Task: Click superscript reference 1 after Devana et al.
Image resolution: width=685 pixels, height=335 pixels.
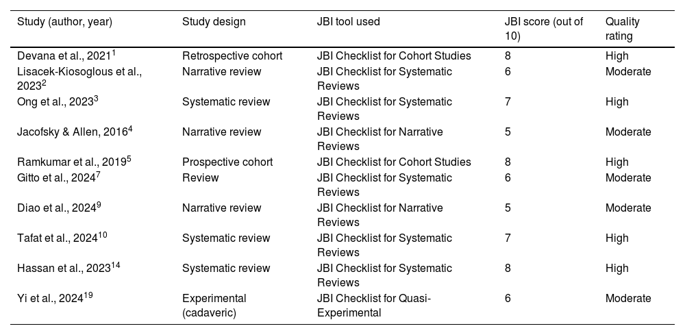Action: pyautogui.click(x=123, y=53)
